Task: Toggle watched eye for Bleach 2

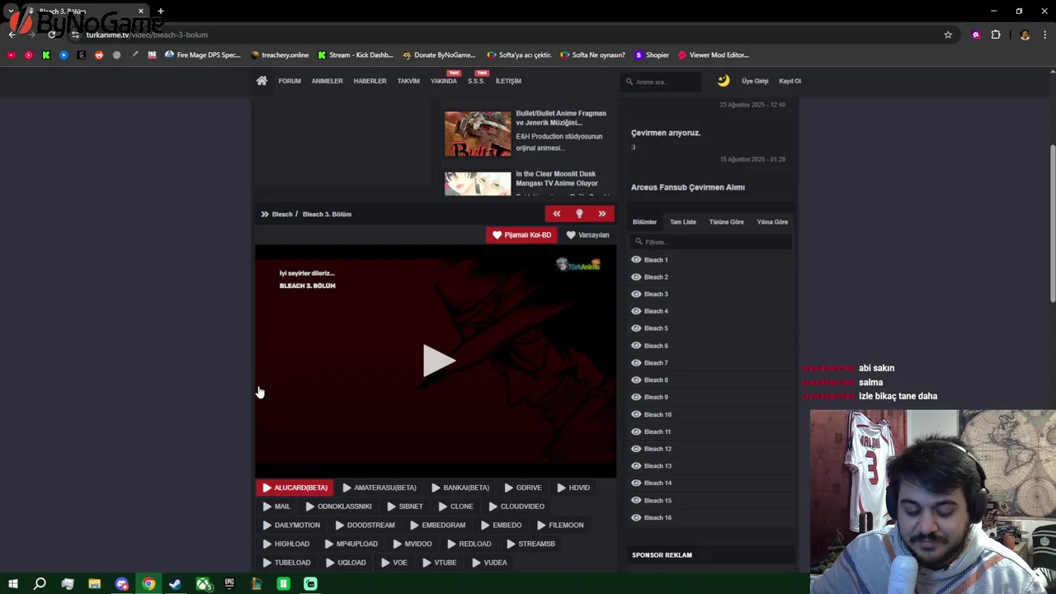Action: [x=636, y=277]
